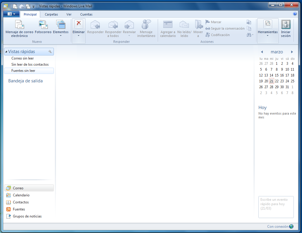Click the copy-to-folder icon beside Marcar
The width and height of the screenshot is (302, 233).
(249, 22)
